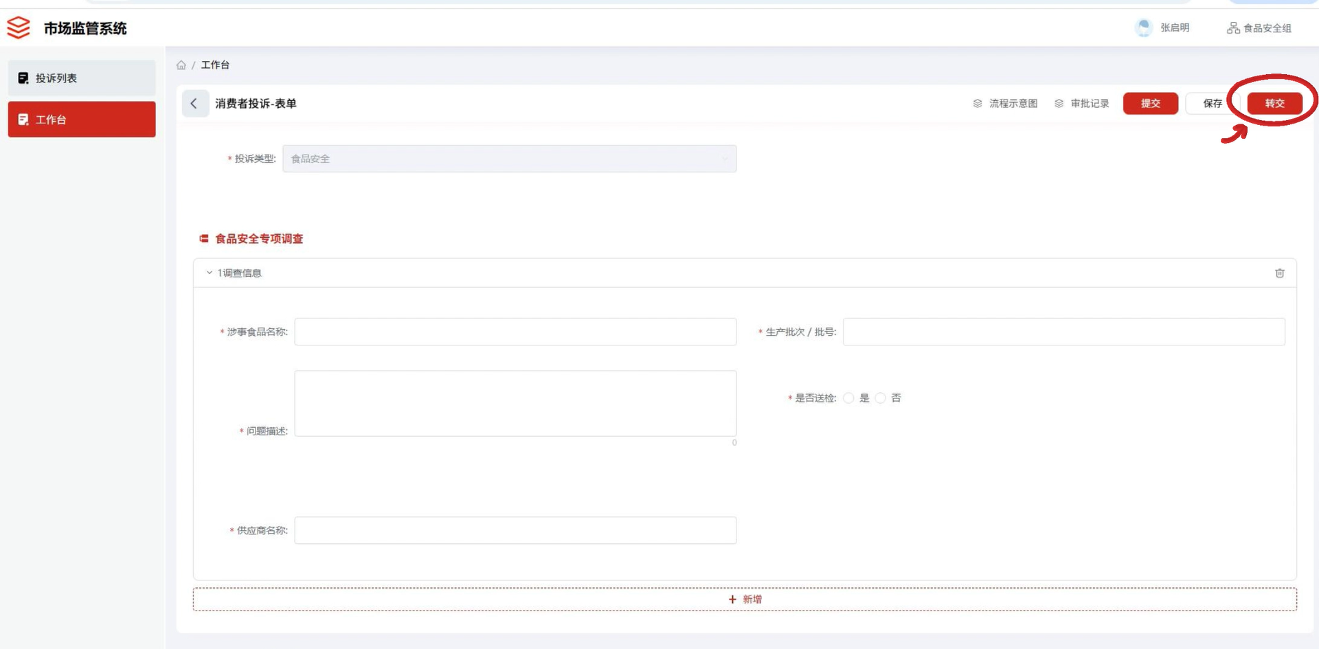The image size is (1319, 649).
Task: Open 流程示意图 flow diagram
Action: click(1005, 104)
